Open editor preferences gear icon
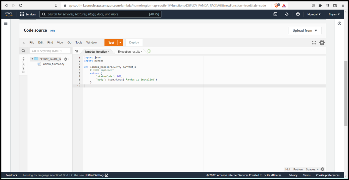The height and width of the screenshot is (180, 349). tap(322, 43)
